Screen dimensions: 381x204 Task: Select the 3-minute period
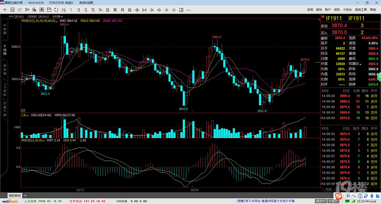[x=78, y=10]
